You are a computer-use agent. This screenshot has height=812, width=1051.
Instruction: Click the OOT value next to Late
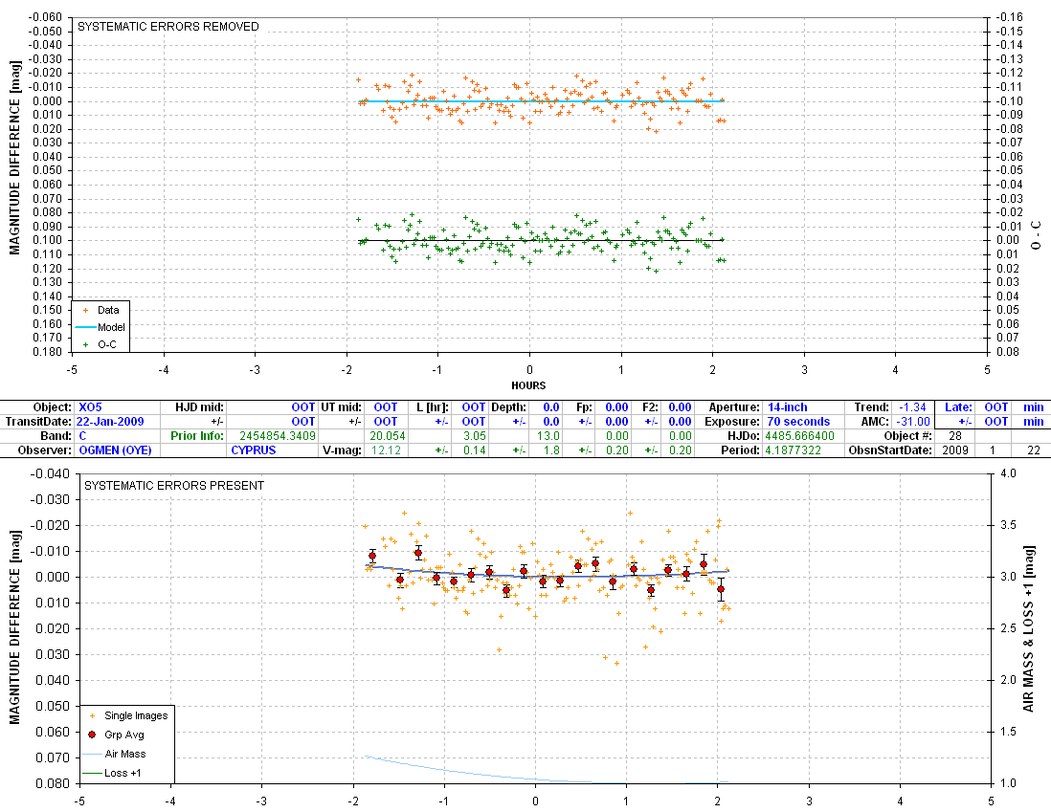[996, 407]
